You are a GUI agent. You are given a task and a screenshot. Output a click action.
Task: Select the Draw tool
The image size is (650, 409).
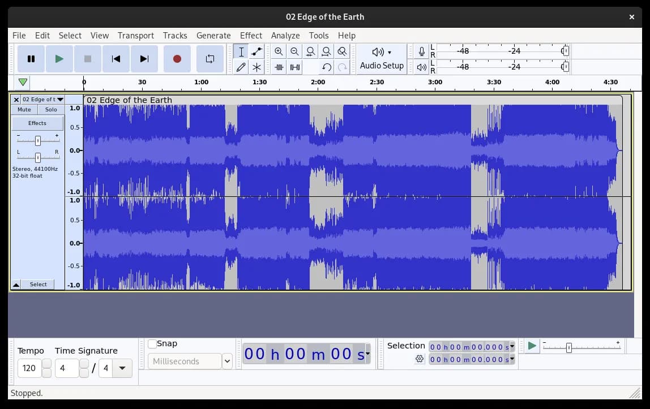241,67
